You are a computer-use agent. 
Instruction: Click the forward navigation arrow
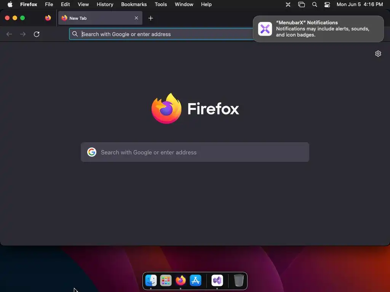click(x=22, y=34)
